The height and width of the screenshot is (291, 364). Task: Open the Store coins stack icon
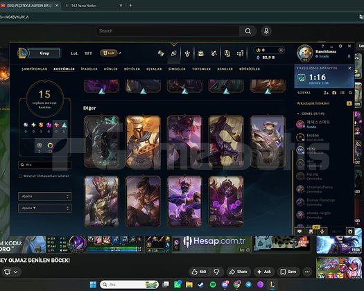click(240, 53)
